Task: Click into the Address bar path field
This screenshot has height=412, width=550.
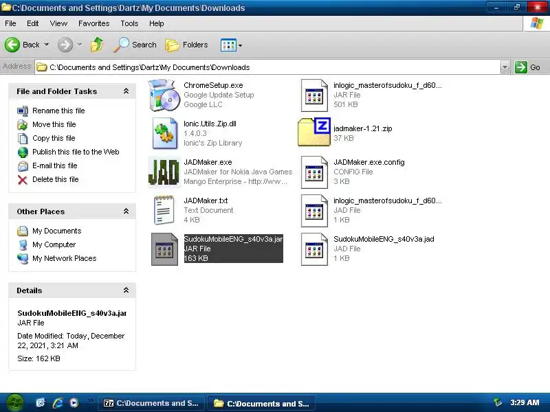Action: 268,67
